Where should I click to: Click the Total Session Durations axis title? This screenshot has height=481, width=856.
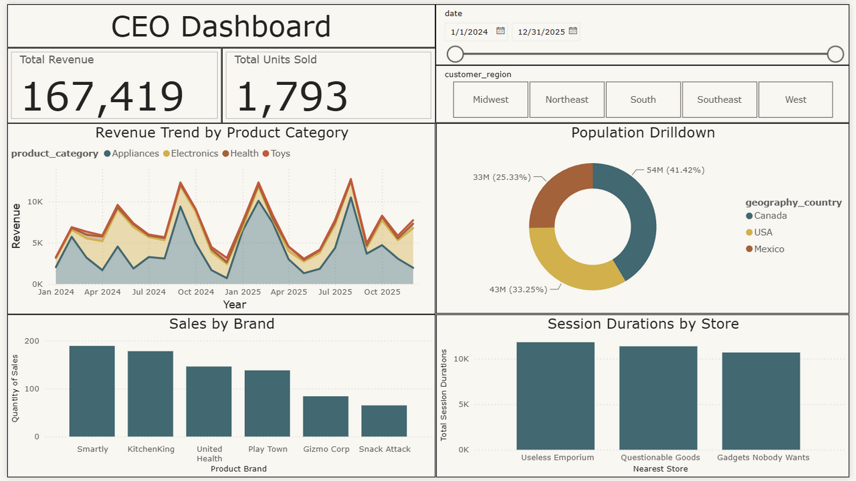tap(443, 394)
